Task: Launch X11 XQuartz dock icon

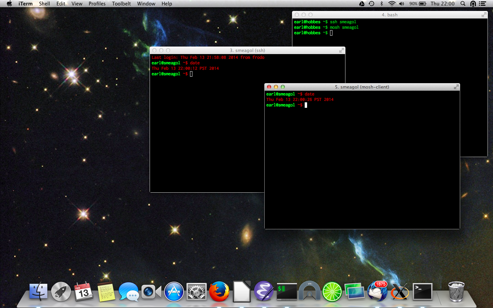Action: [400, 292]
